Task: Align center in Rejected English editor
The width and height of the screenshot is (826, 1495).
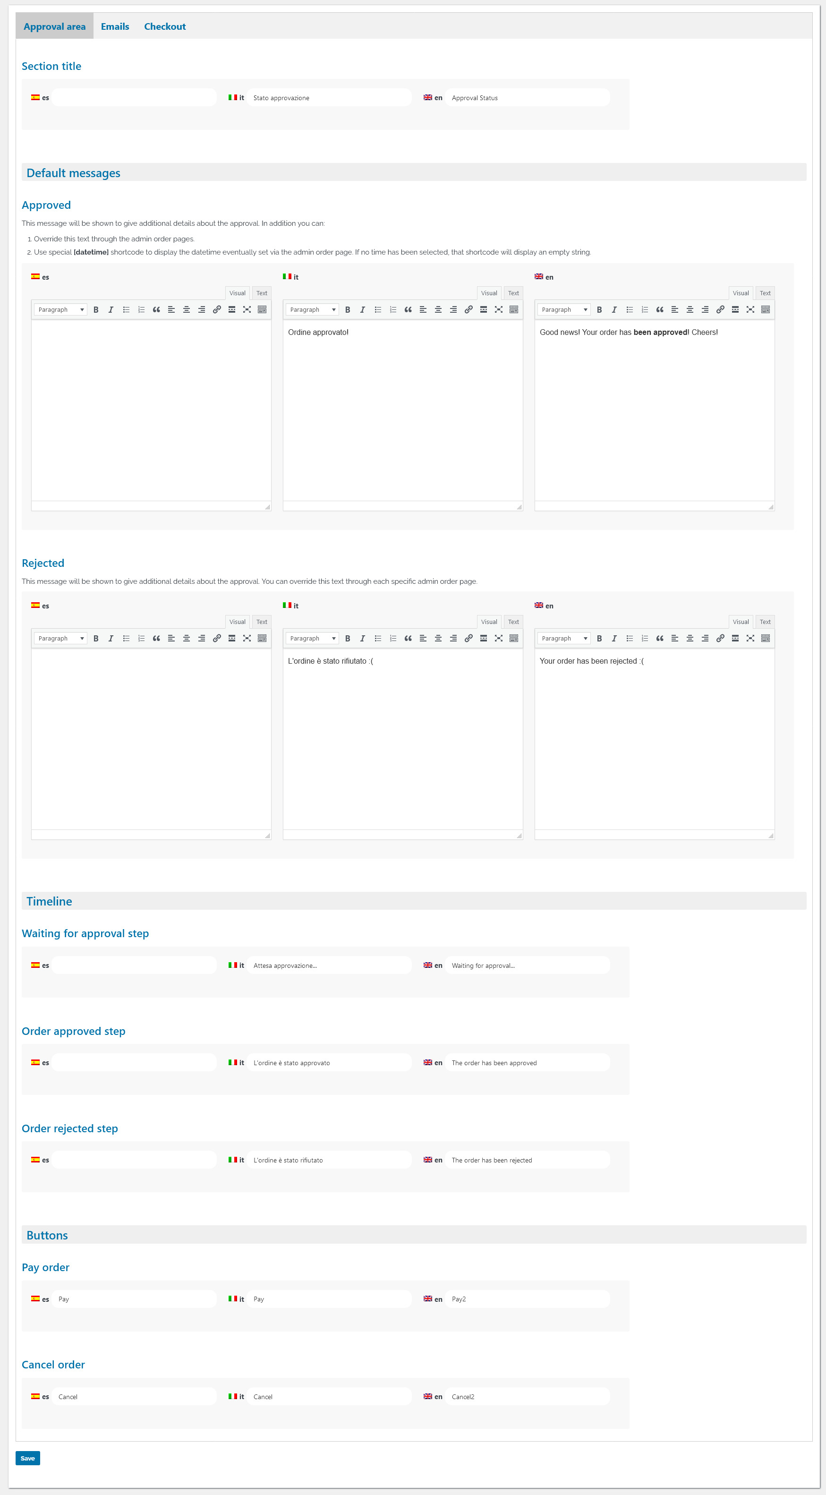Action: (690, 639)
